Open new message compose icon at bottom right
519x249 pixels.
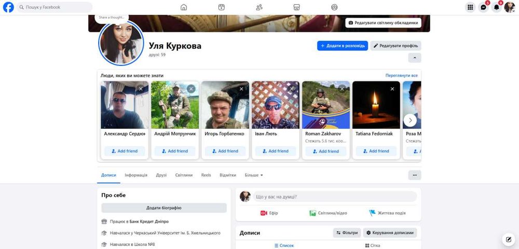(x=508, y=239)
